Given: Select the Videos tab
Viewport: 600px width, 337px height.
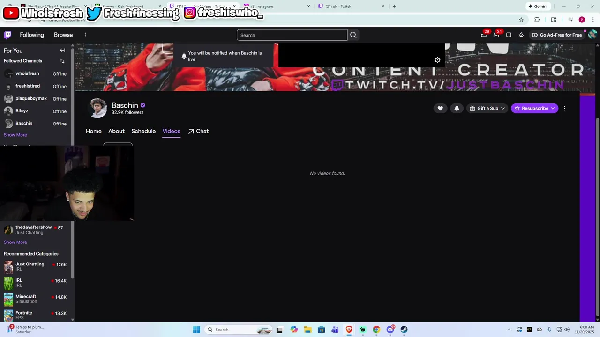Looking at the screenshot, I should coord(171,132).
